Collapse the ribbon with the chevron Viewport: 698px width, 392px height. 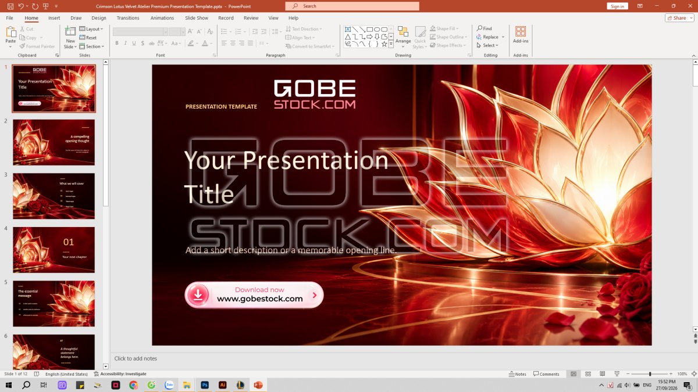693,55
